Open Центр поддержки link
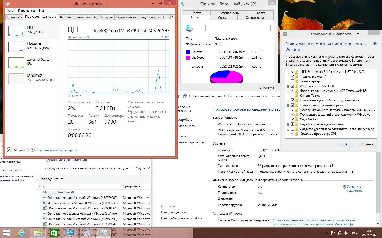The width and height of the screenshot is (382, 238). (x=174, y=212)
